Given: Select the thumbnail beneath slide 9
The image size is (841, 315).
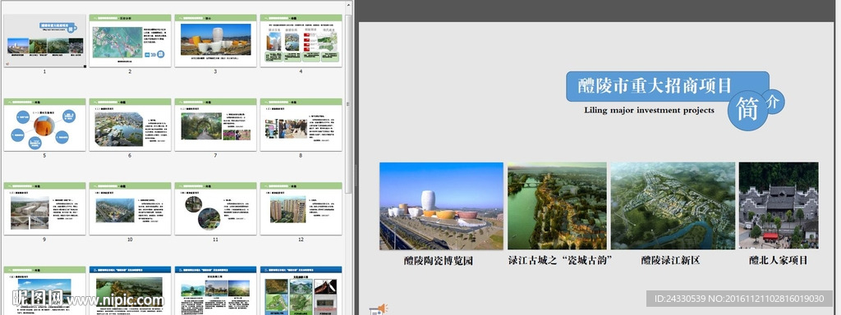Looking at the screenshot, I should click(x=44, y=291).
